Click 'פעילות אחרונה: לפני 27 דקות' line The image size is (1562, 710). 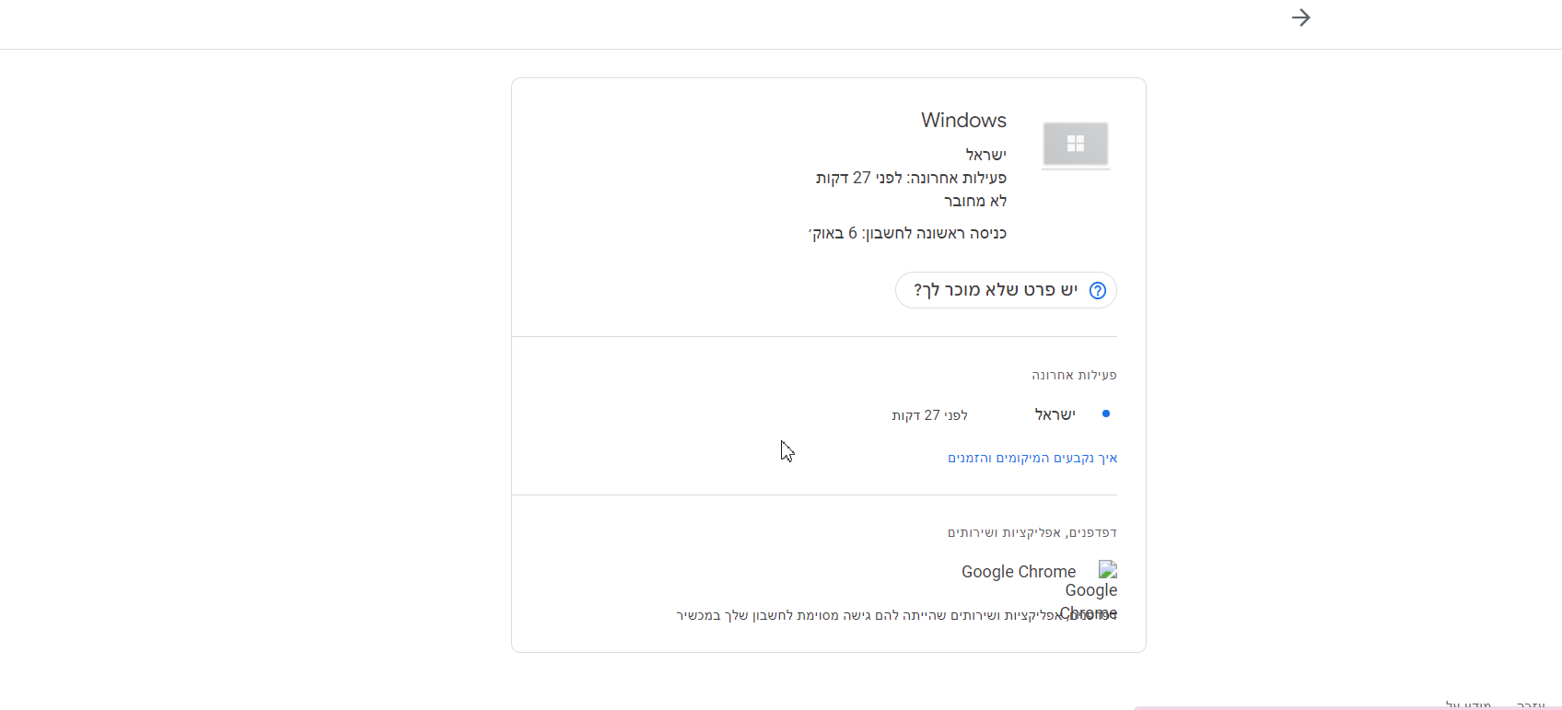pyautogui.click(x=911, y=178)
